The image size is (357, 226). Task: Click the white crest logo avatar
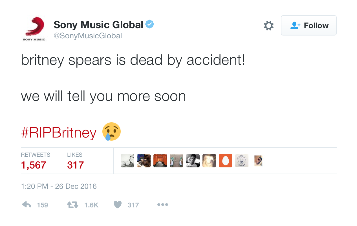coord(242,161)
